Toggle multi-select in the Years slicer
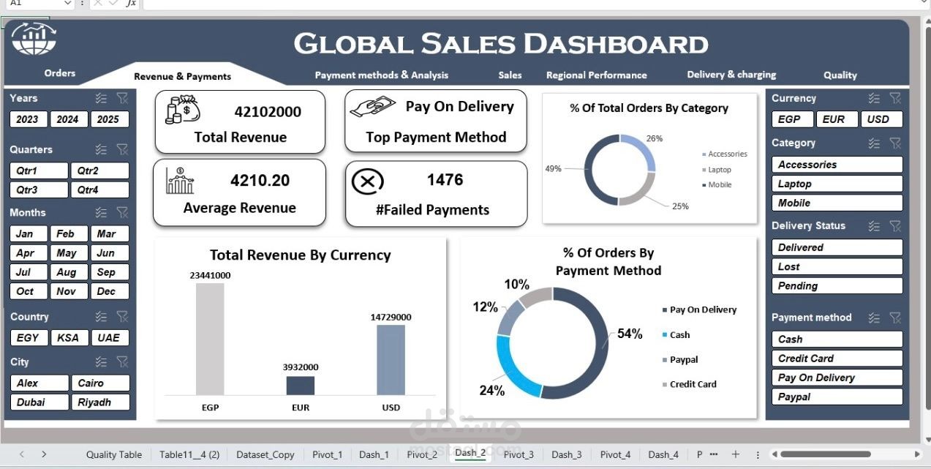This screenshot has width=931, height=469. click(x=102, y=98)
